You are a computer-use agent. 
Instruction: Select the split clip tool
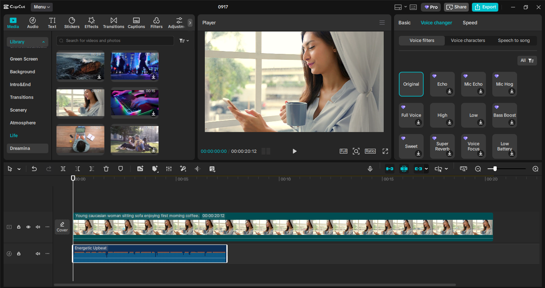pyautogui.click(x=63, y=169)
